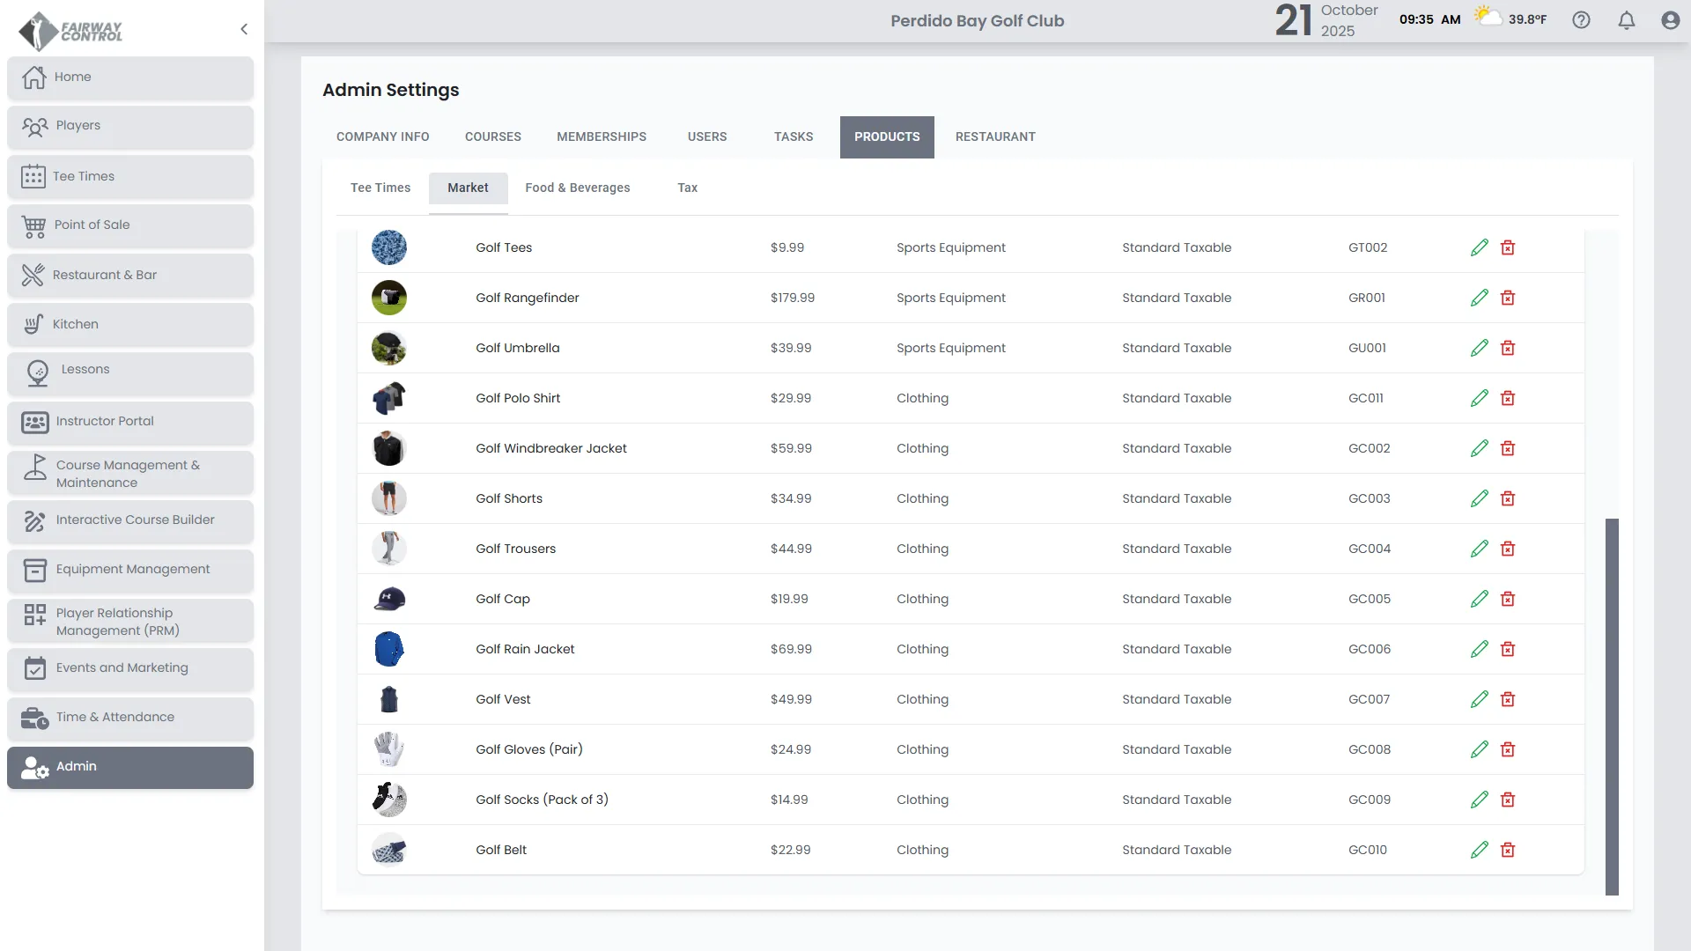This screenshot has height=951, width=1691.
Task: Open the help question mark icon
Action: pos(1581,20)
